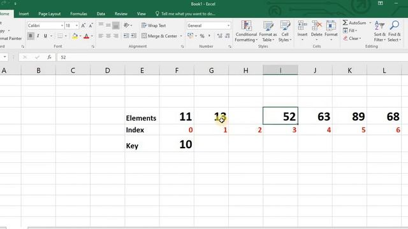
Task: Open the Alignment dialog launcher
Action: [182, 46]
